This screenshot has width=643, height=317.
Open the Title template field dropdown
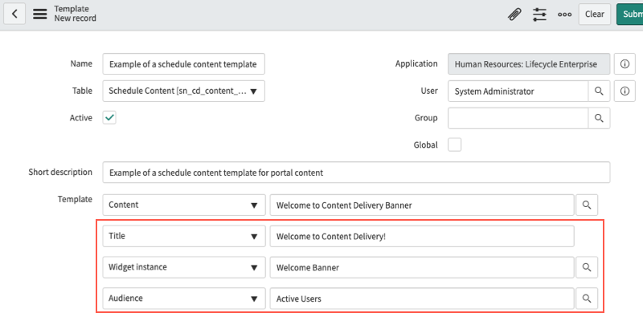click(184, 236)
